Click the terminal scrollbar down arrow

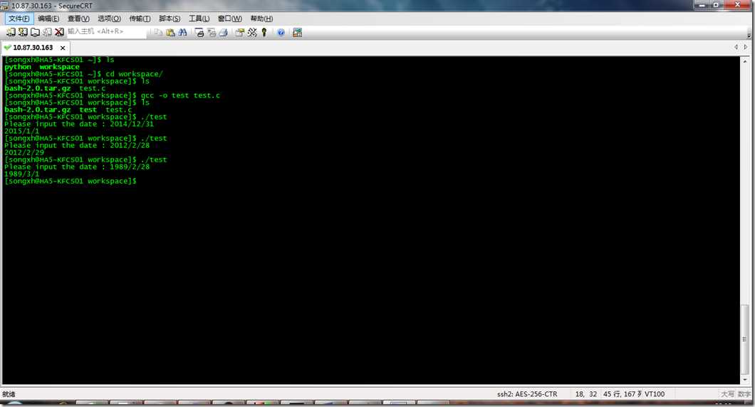click(745, 380)
